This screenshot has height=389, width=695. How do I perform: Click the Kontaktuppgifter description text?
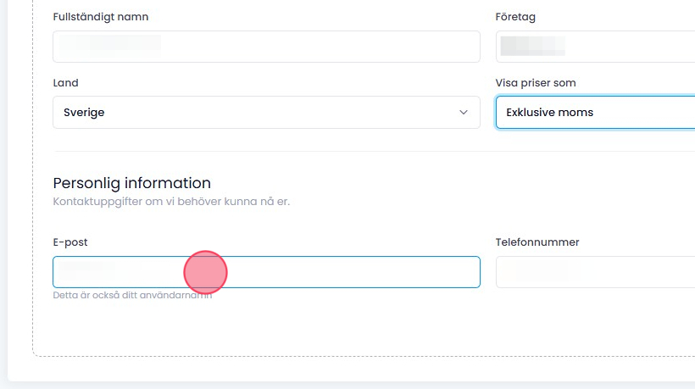[171, 203]
